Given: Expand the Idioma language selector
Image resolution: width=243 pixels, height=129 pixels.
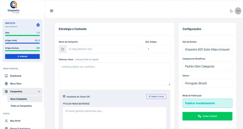Looking at the screenshot, I should (207, 83).
